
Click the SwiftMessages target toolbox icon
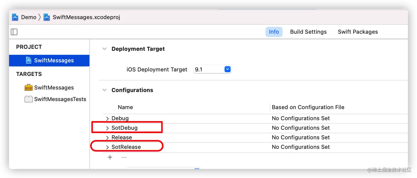click(29, 88)
